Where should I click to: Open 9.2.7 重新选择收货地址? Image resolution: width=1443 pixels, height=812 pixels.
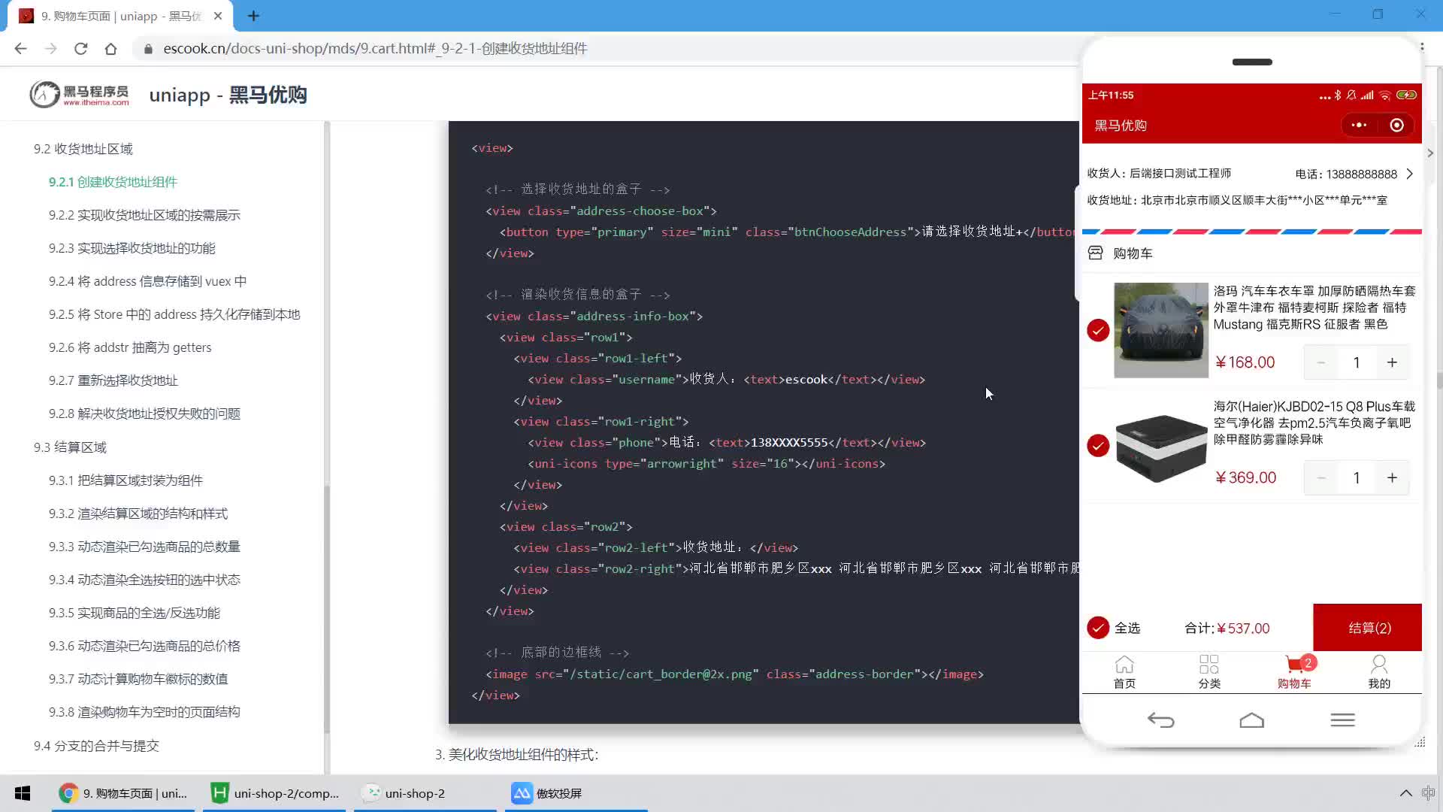coord(113,380)
